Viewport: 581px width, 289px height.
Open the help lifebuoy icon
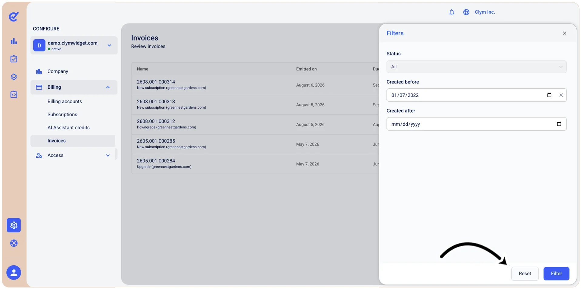pyautogui.click(x=14, y=243)
